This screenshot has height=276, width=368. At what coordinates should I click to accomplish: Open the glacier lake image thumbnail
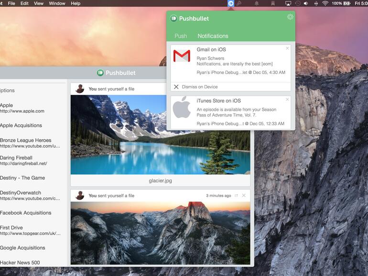tap(160, 135)
